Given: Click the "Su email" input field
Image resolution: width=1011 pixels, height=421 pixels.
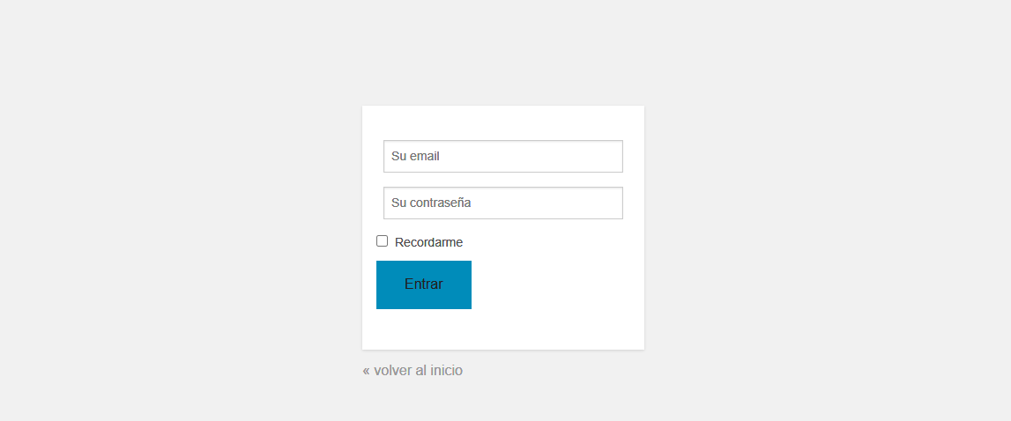Looking at the screenshot, I should [x=502, y=157].
